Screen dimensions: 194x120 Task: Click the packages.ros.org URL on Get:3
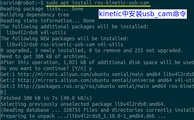(x=66, y=86)
